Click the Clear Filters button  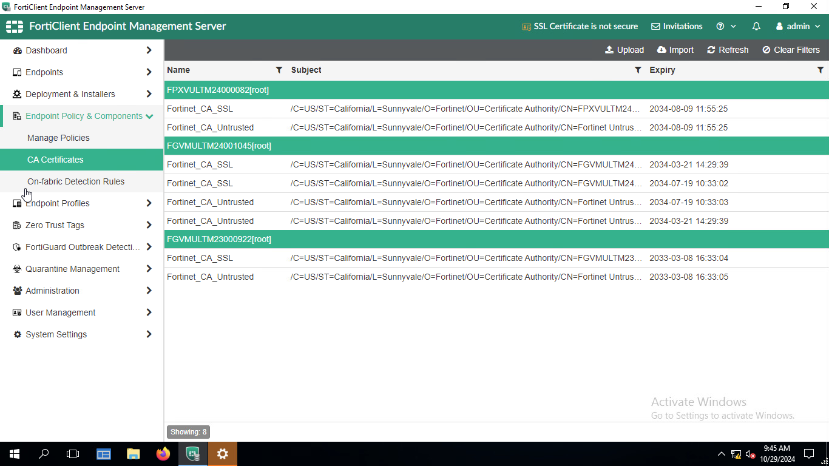pyautogui.click(x=791, y=50)
